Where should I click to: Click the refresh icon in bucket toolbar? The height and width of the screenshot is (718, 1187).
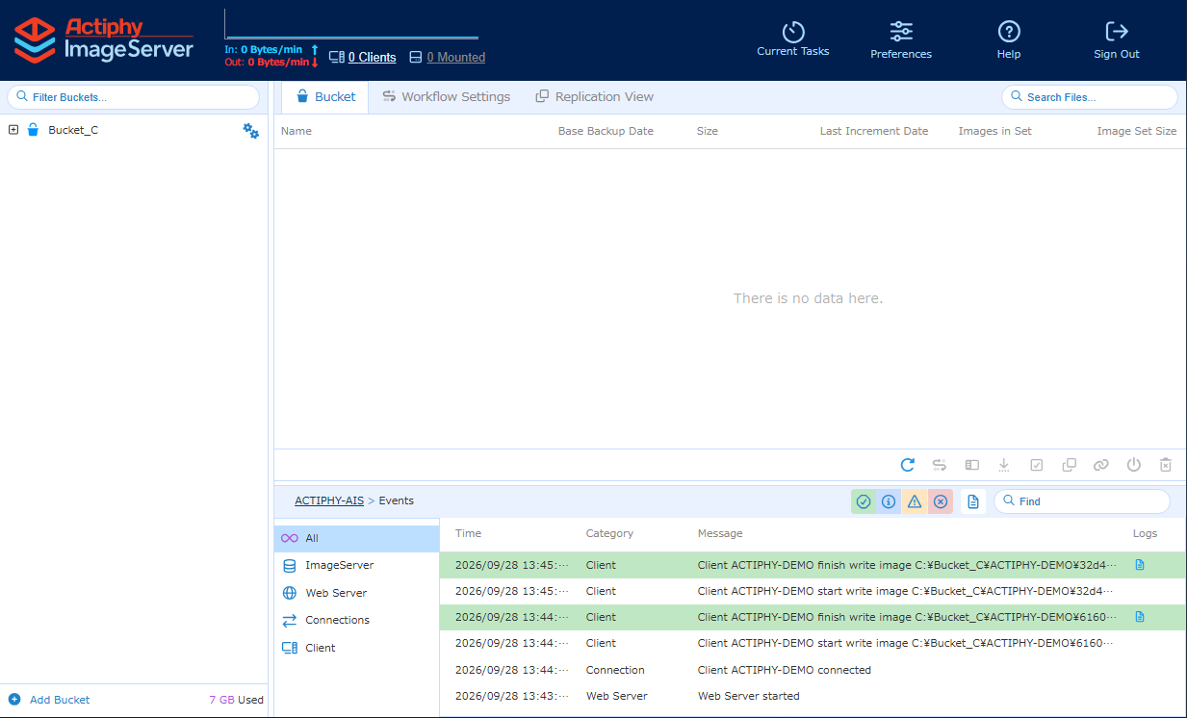click(908, 465)
